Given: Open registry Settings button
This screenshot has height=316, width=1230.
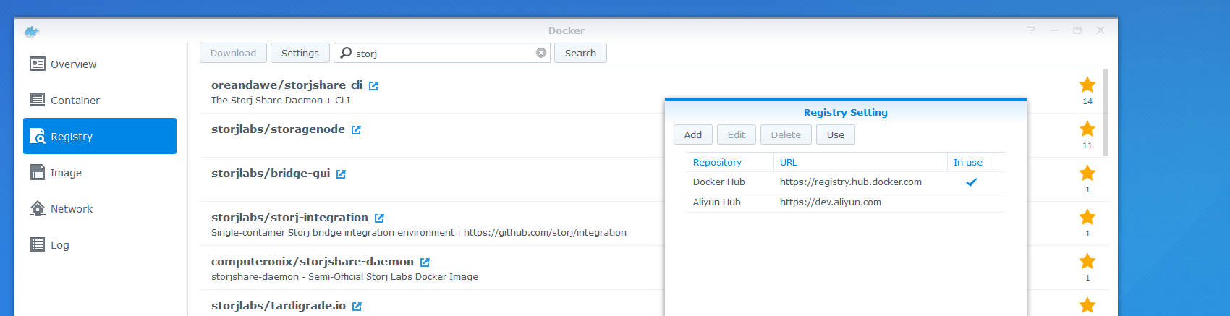Looking at the screenshot, I should [300, 53].
